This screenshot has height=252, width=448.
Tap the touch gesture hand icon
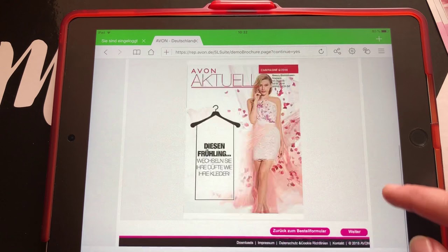click(x=366, y=51)
